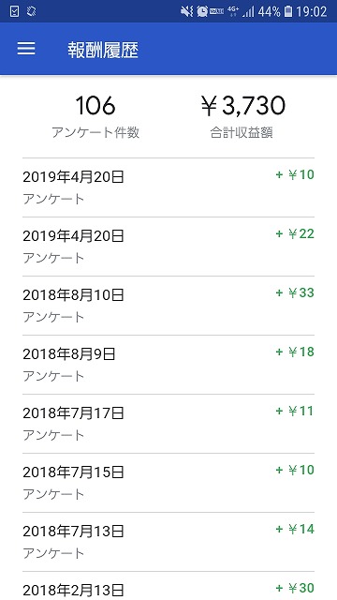The width and height of the screenshot is (337, 600).
Task: Open the 2018年7月13日 survey entry
Action: coord(168,542)
